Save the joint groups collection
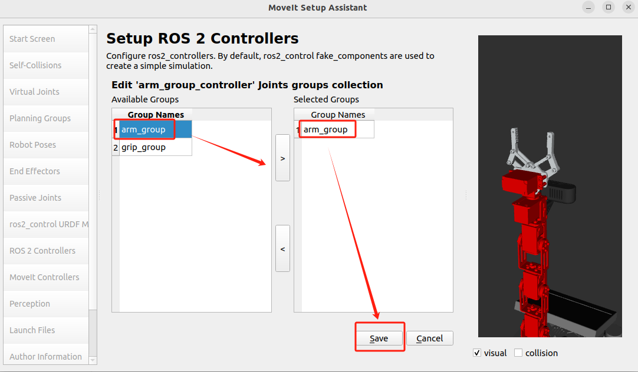Image resolution: width=638 pixels, height=372 pixels. 379,338
